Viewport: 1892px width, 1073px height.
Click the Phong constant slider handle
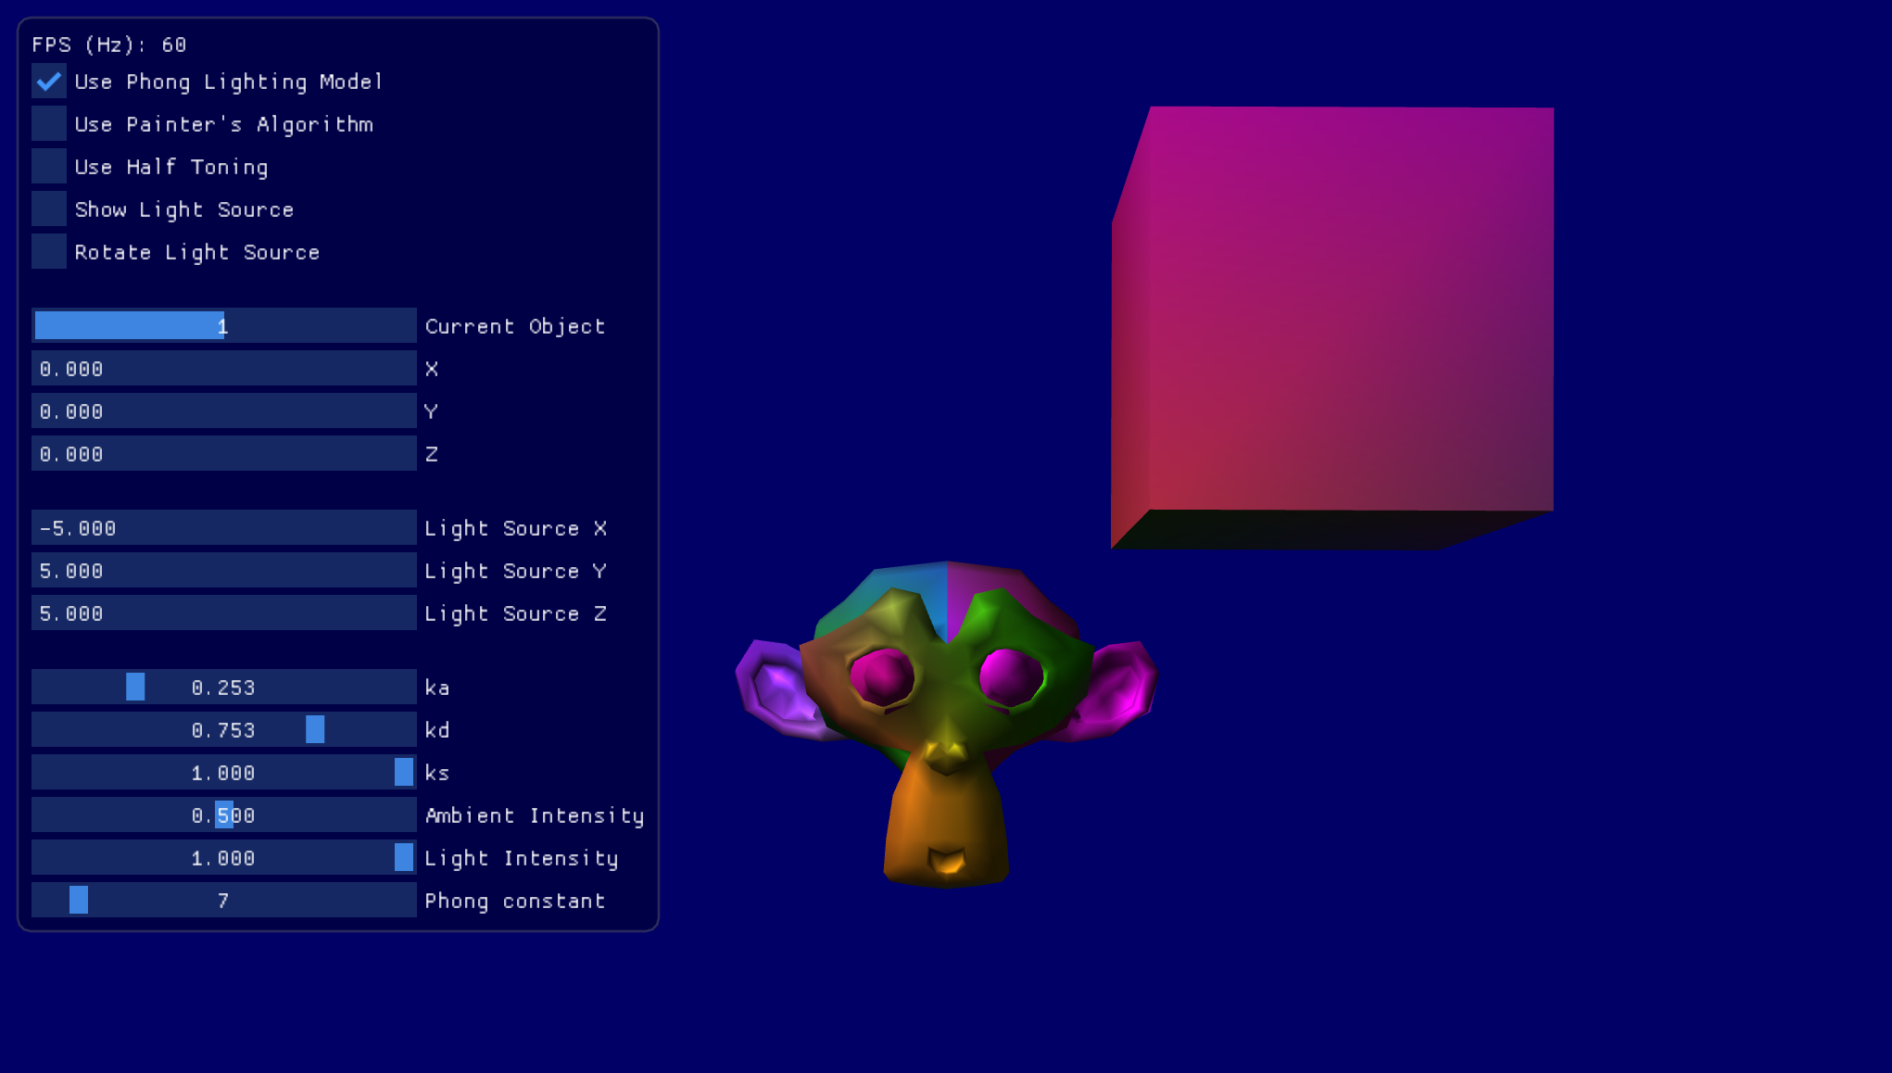click(x=79, y=900)
